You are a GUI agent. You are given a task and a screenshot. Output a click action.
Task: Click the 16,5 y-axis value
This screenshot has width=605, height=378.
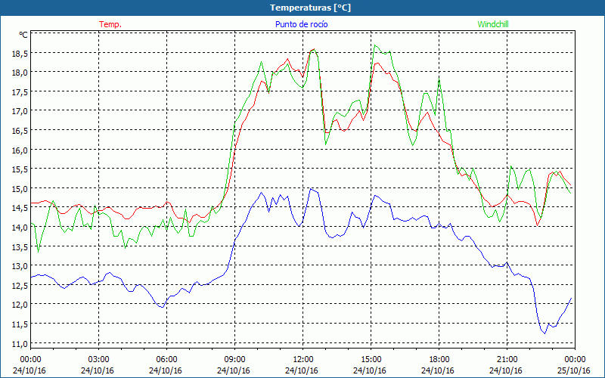20,131
